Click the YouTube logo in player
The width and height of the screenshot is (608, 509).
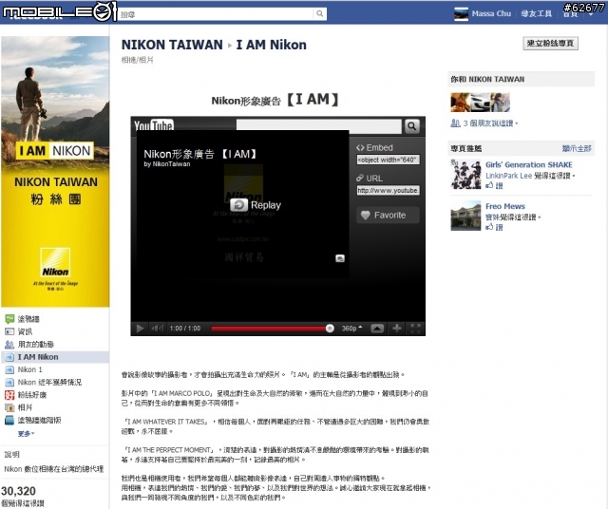[154, 125]
